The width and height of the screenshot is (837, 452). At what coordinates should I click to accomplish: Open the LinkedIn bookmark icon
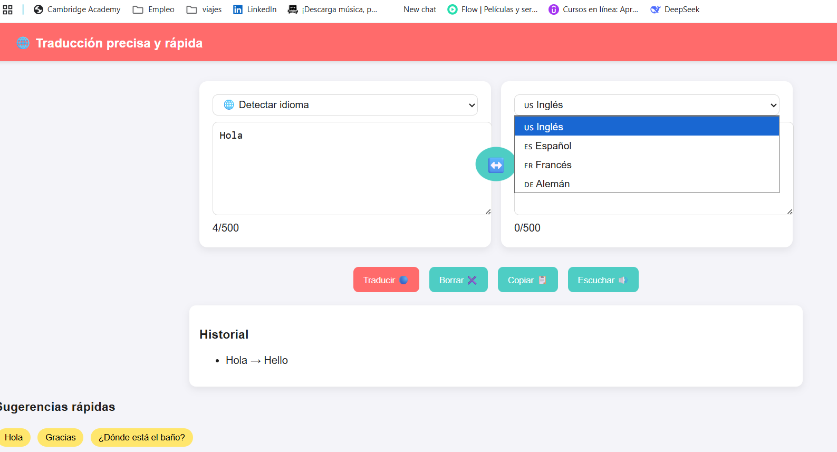[238, 9]
